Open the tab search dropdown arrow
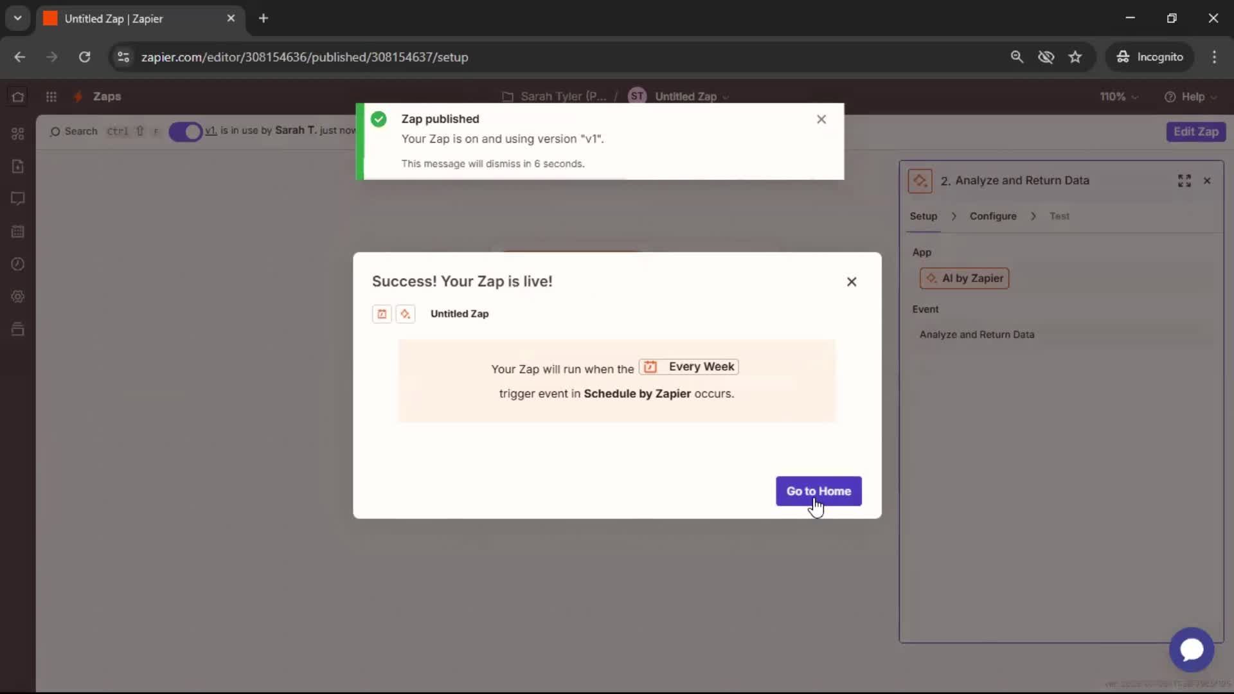 click(x=18, y=19)
